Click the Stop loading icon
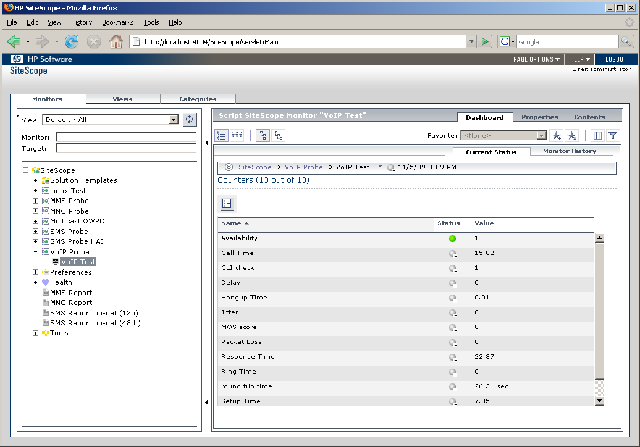 tap(93, 41)
